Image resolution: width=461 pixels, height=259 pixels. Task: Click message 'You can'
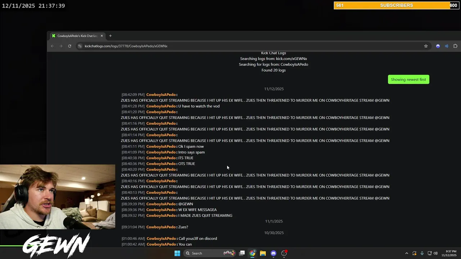[185, 244]
